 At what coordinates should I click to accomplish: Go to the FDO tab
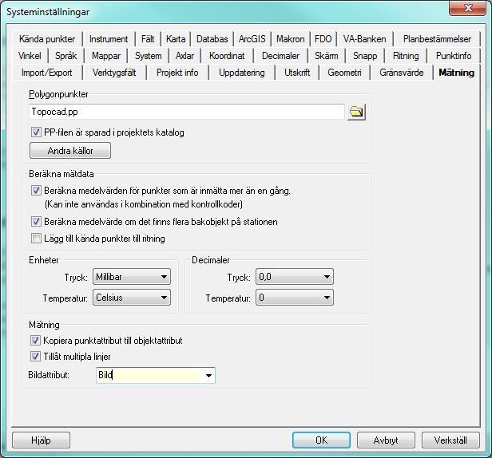click(323, 39)
